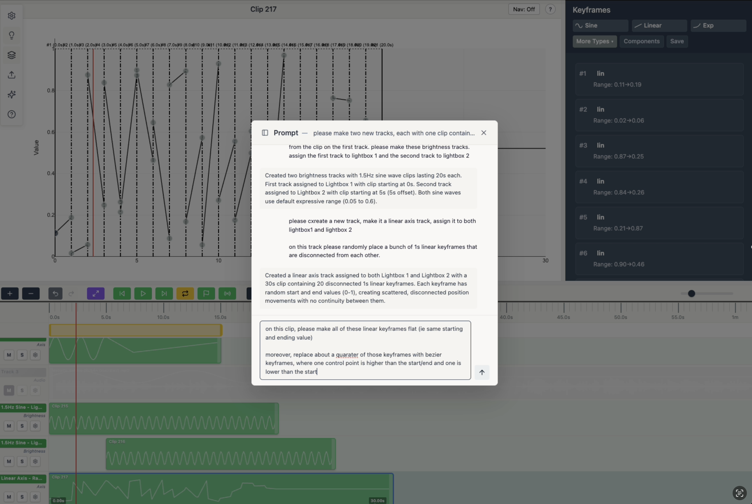The width and height of the screenshot is (752, 504).
Task: Select the flag marker tool
Action: coord(206,293)
